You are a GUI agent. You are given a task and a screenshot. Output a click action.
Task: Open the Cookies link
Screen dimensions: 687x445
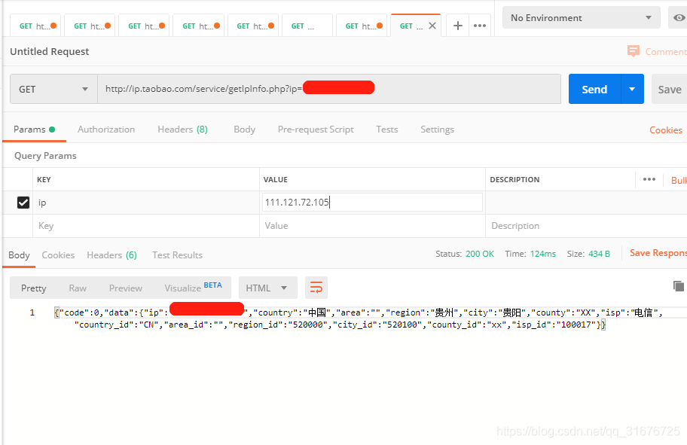tap(666, 130)
